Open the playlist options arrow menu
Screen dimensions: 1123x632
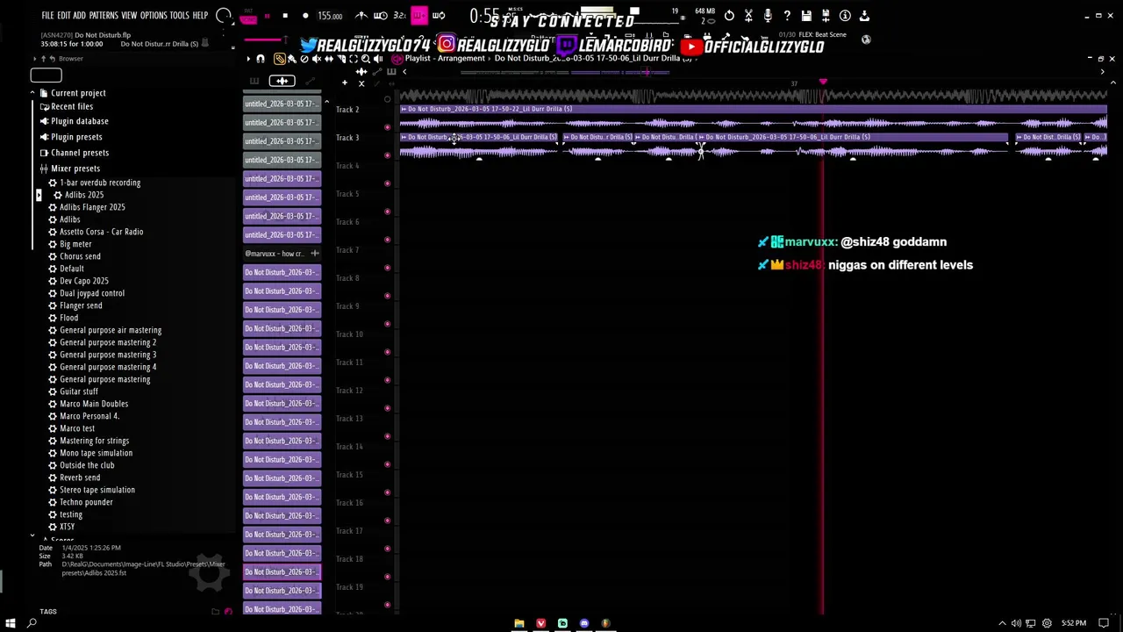(248, 59)
